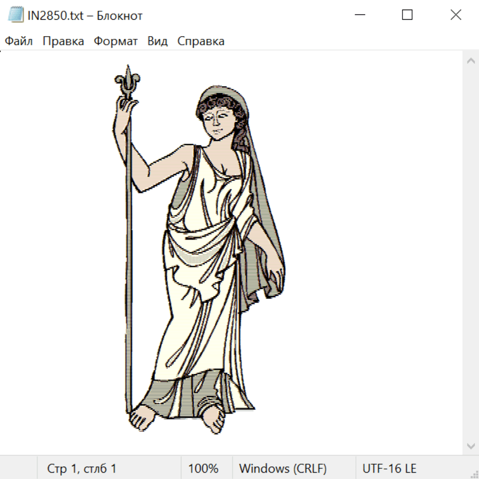The height and width of the screenshot is (479, 479).
Task: Click the Windows (CRLF) status field
Action: [x=283, y=469]
